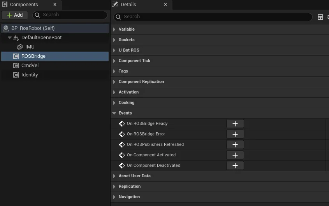Expand the Activation section

coord(114,92)
